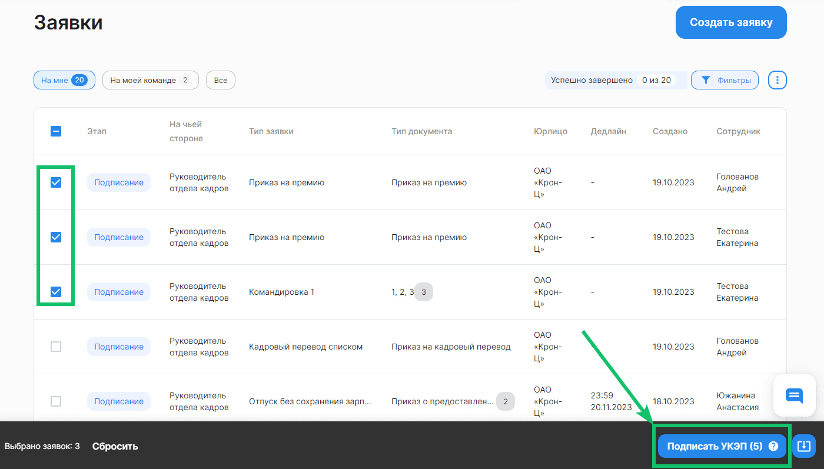Open the Отпуск без сохранения зарп... request
This screenshot has width=824, height=469.
[x=310, y=401]
